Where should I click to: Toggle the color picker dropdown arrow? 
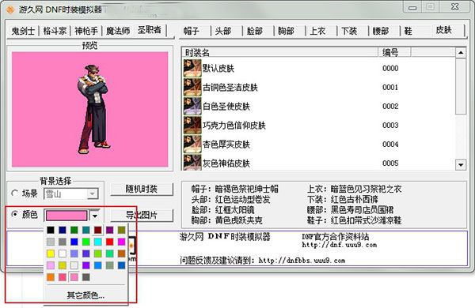95,216
